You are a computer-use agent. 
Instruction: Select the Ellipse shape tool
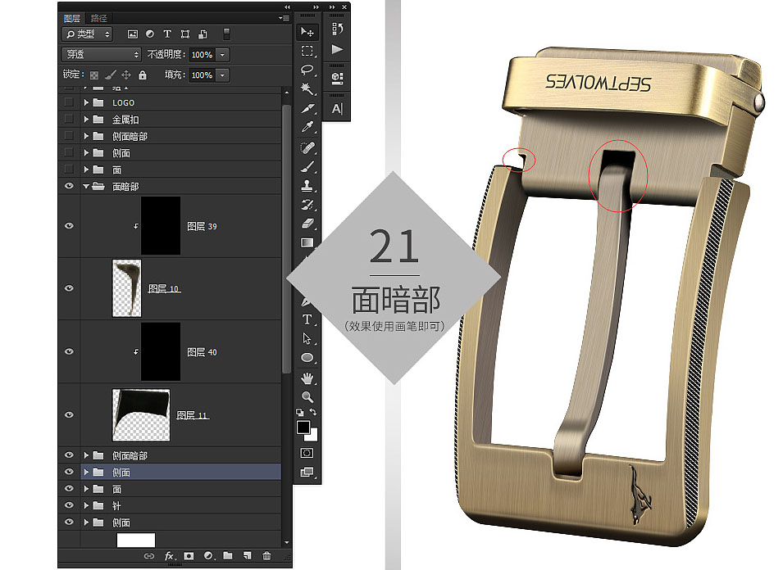pyautogui.click(x=307, y=358)
